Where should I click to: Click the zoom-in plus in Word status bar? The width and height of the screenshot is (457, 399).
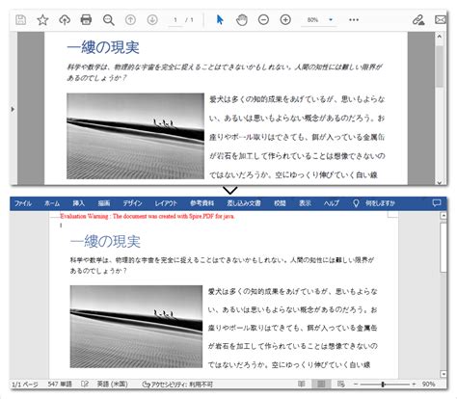414,385
